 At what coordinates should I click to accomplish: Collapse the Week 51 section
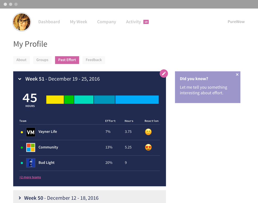click(20, 79)
